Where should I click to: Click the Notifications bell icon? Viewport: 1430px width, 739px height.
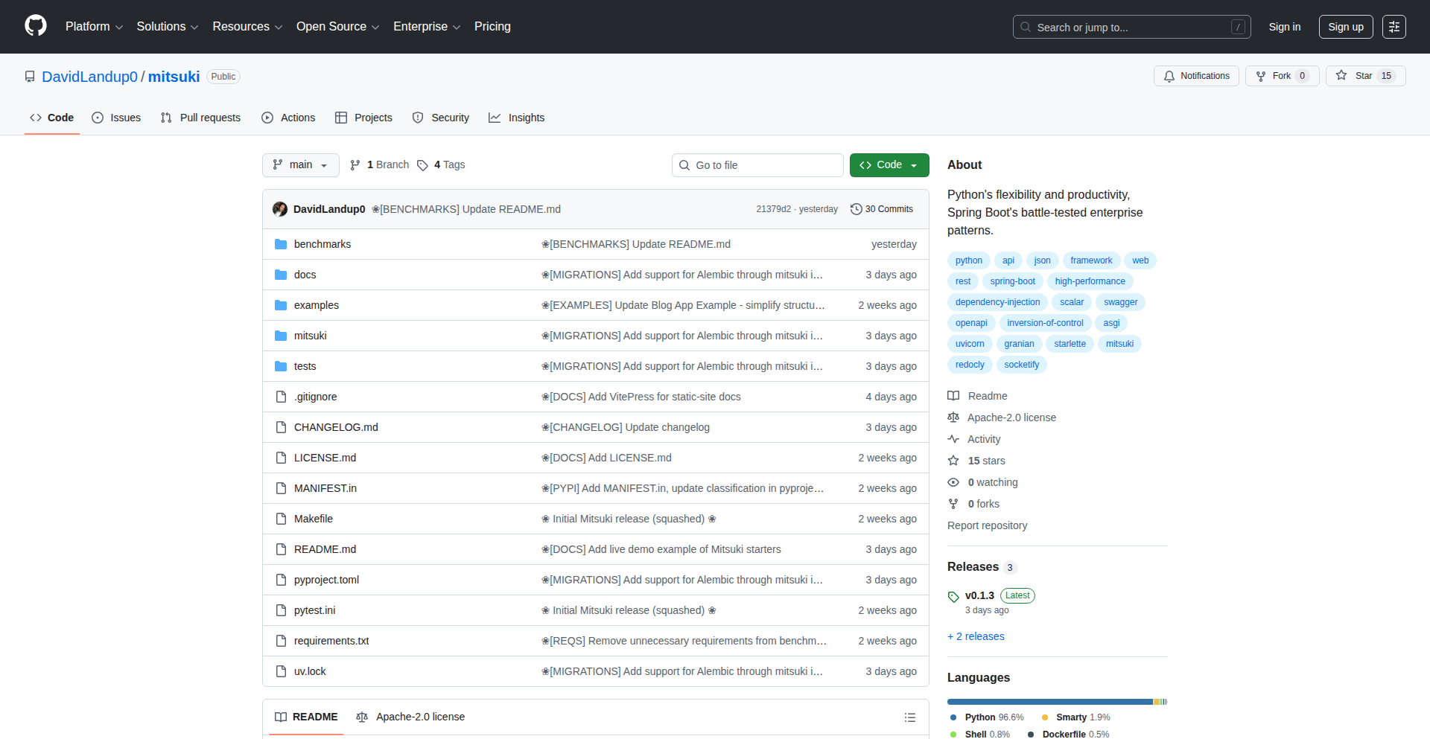[1169, 76]
